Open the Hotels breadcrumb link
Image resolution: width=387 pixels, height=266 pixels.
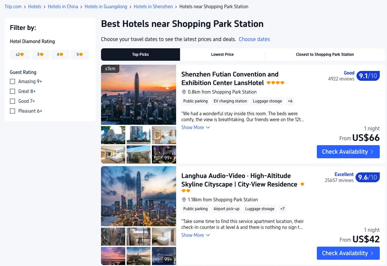pos(34,7)
